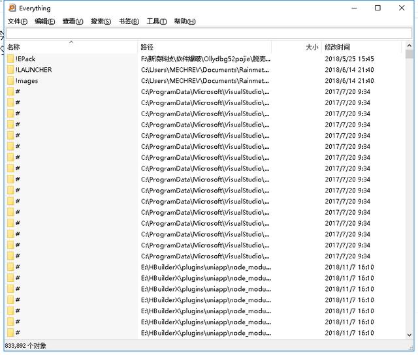Viewport: 418px width, 355px height.
Task: Minimize the Everything window
Action: pyautogui.click(x=354, y=8)
